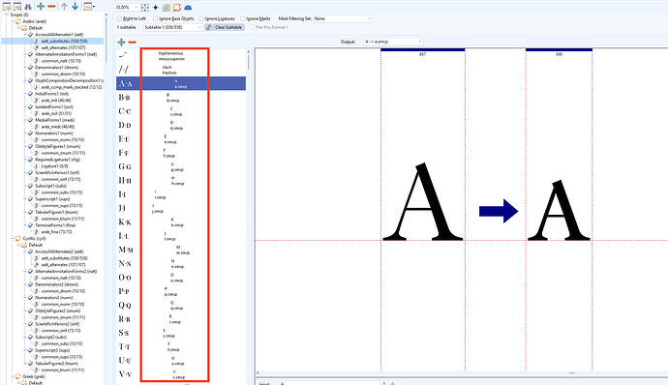Select the V to v.smcp substitution row
Screen dimensions: 668x385
(x=181, y=374)
